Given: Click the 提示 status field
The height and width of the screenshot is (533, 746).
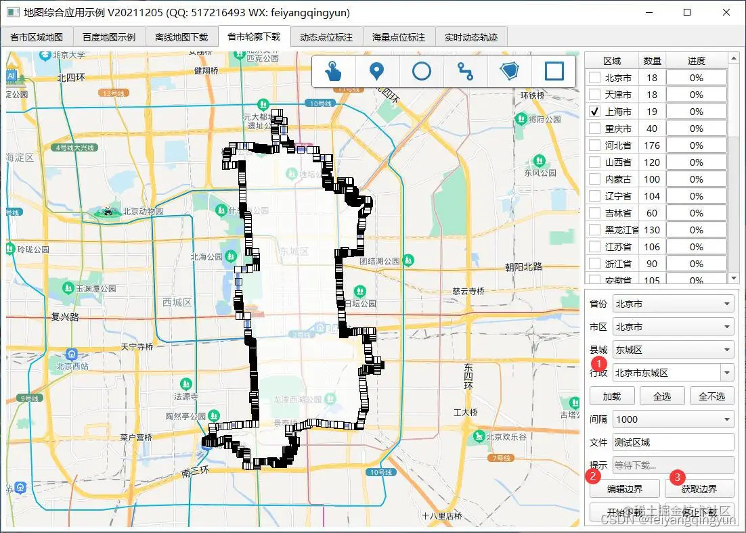Looking at the screenshot, I should coord(673,465).
